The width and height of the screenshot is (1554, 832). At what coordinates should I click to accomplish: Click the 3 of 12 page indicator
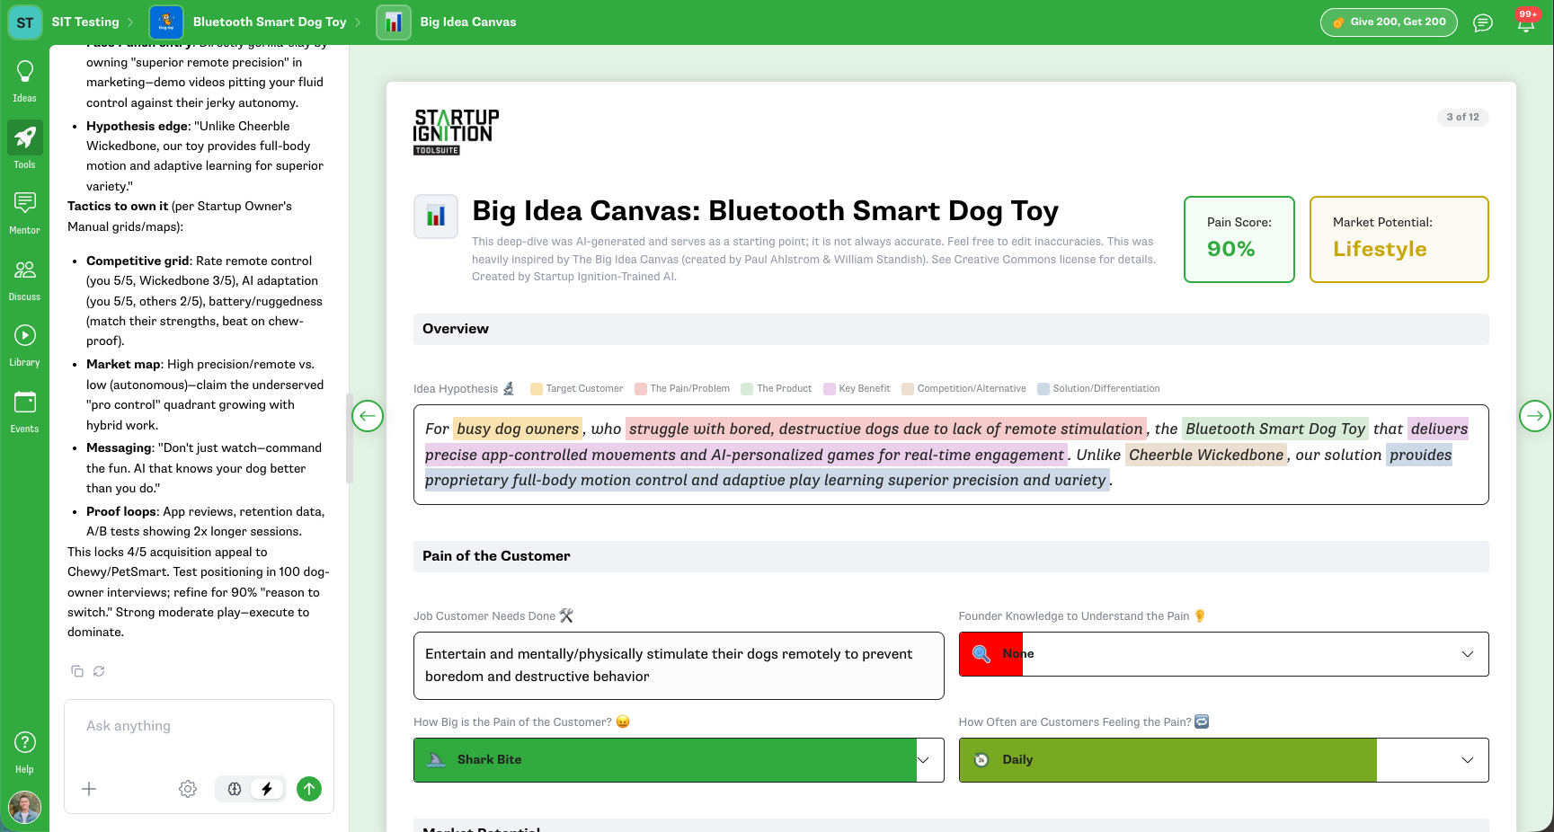(1462, 118)
